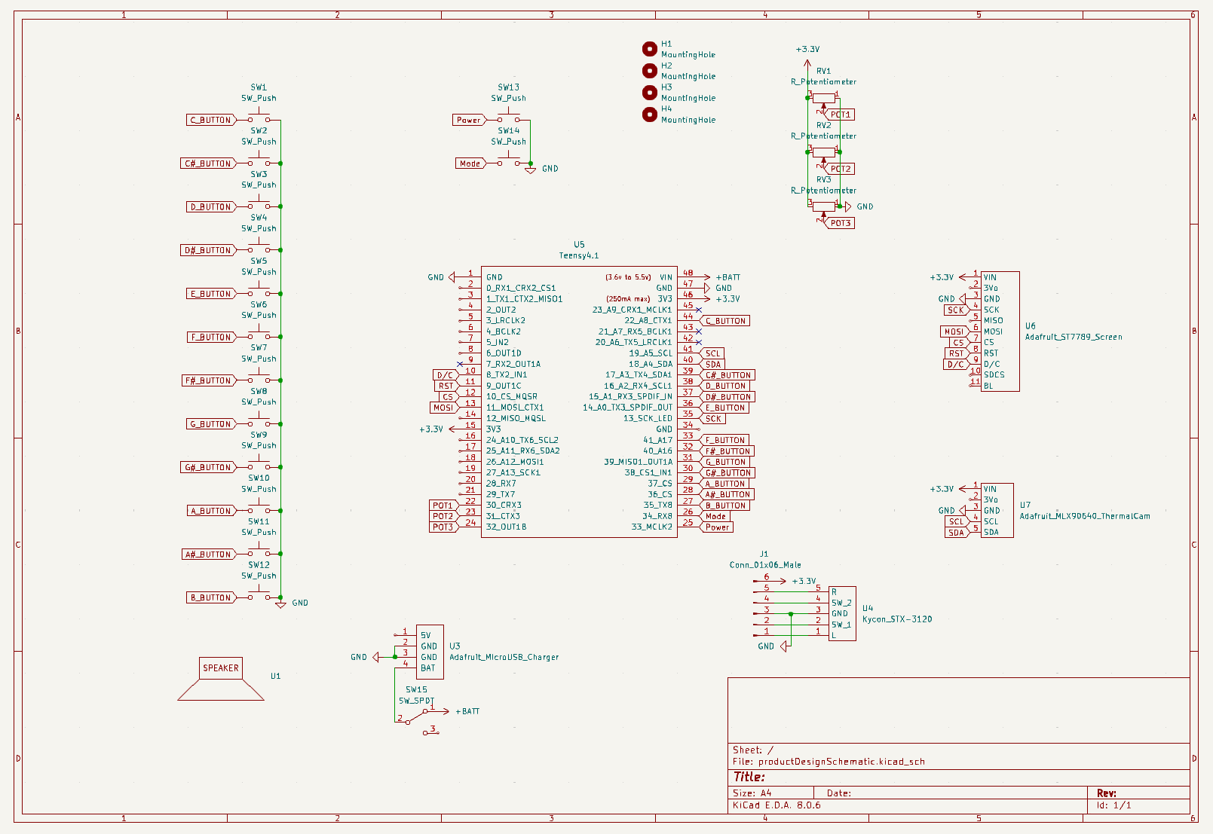The height and width of the screenshot is (834, 1213).
Task: Select the Adafruit_ST7789_Screen component label
Action: (1073, 337)
